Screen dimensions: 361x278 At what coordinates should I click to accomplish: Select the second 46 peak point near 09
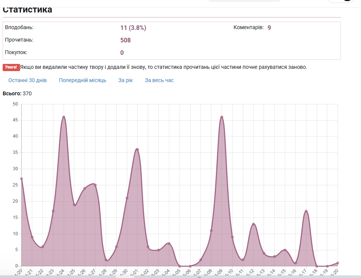[x=222, y=117]
